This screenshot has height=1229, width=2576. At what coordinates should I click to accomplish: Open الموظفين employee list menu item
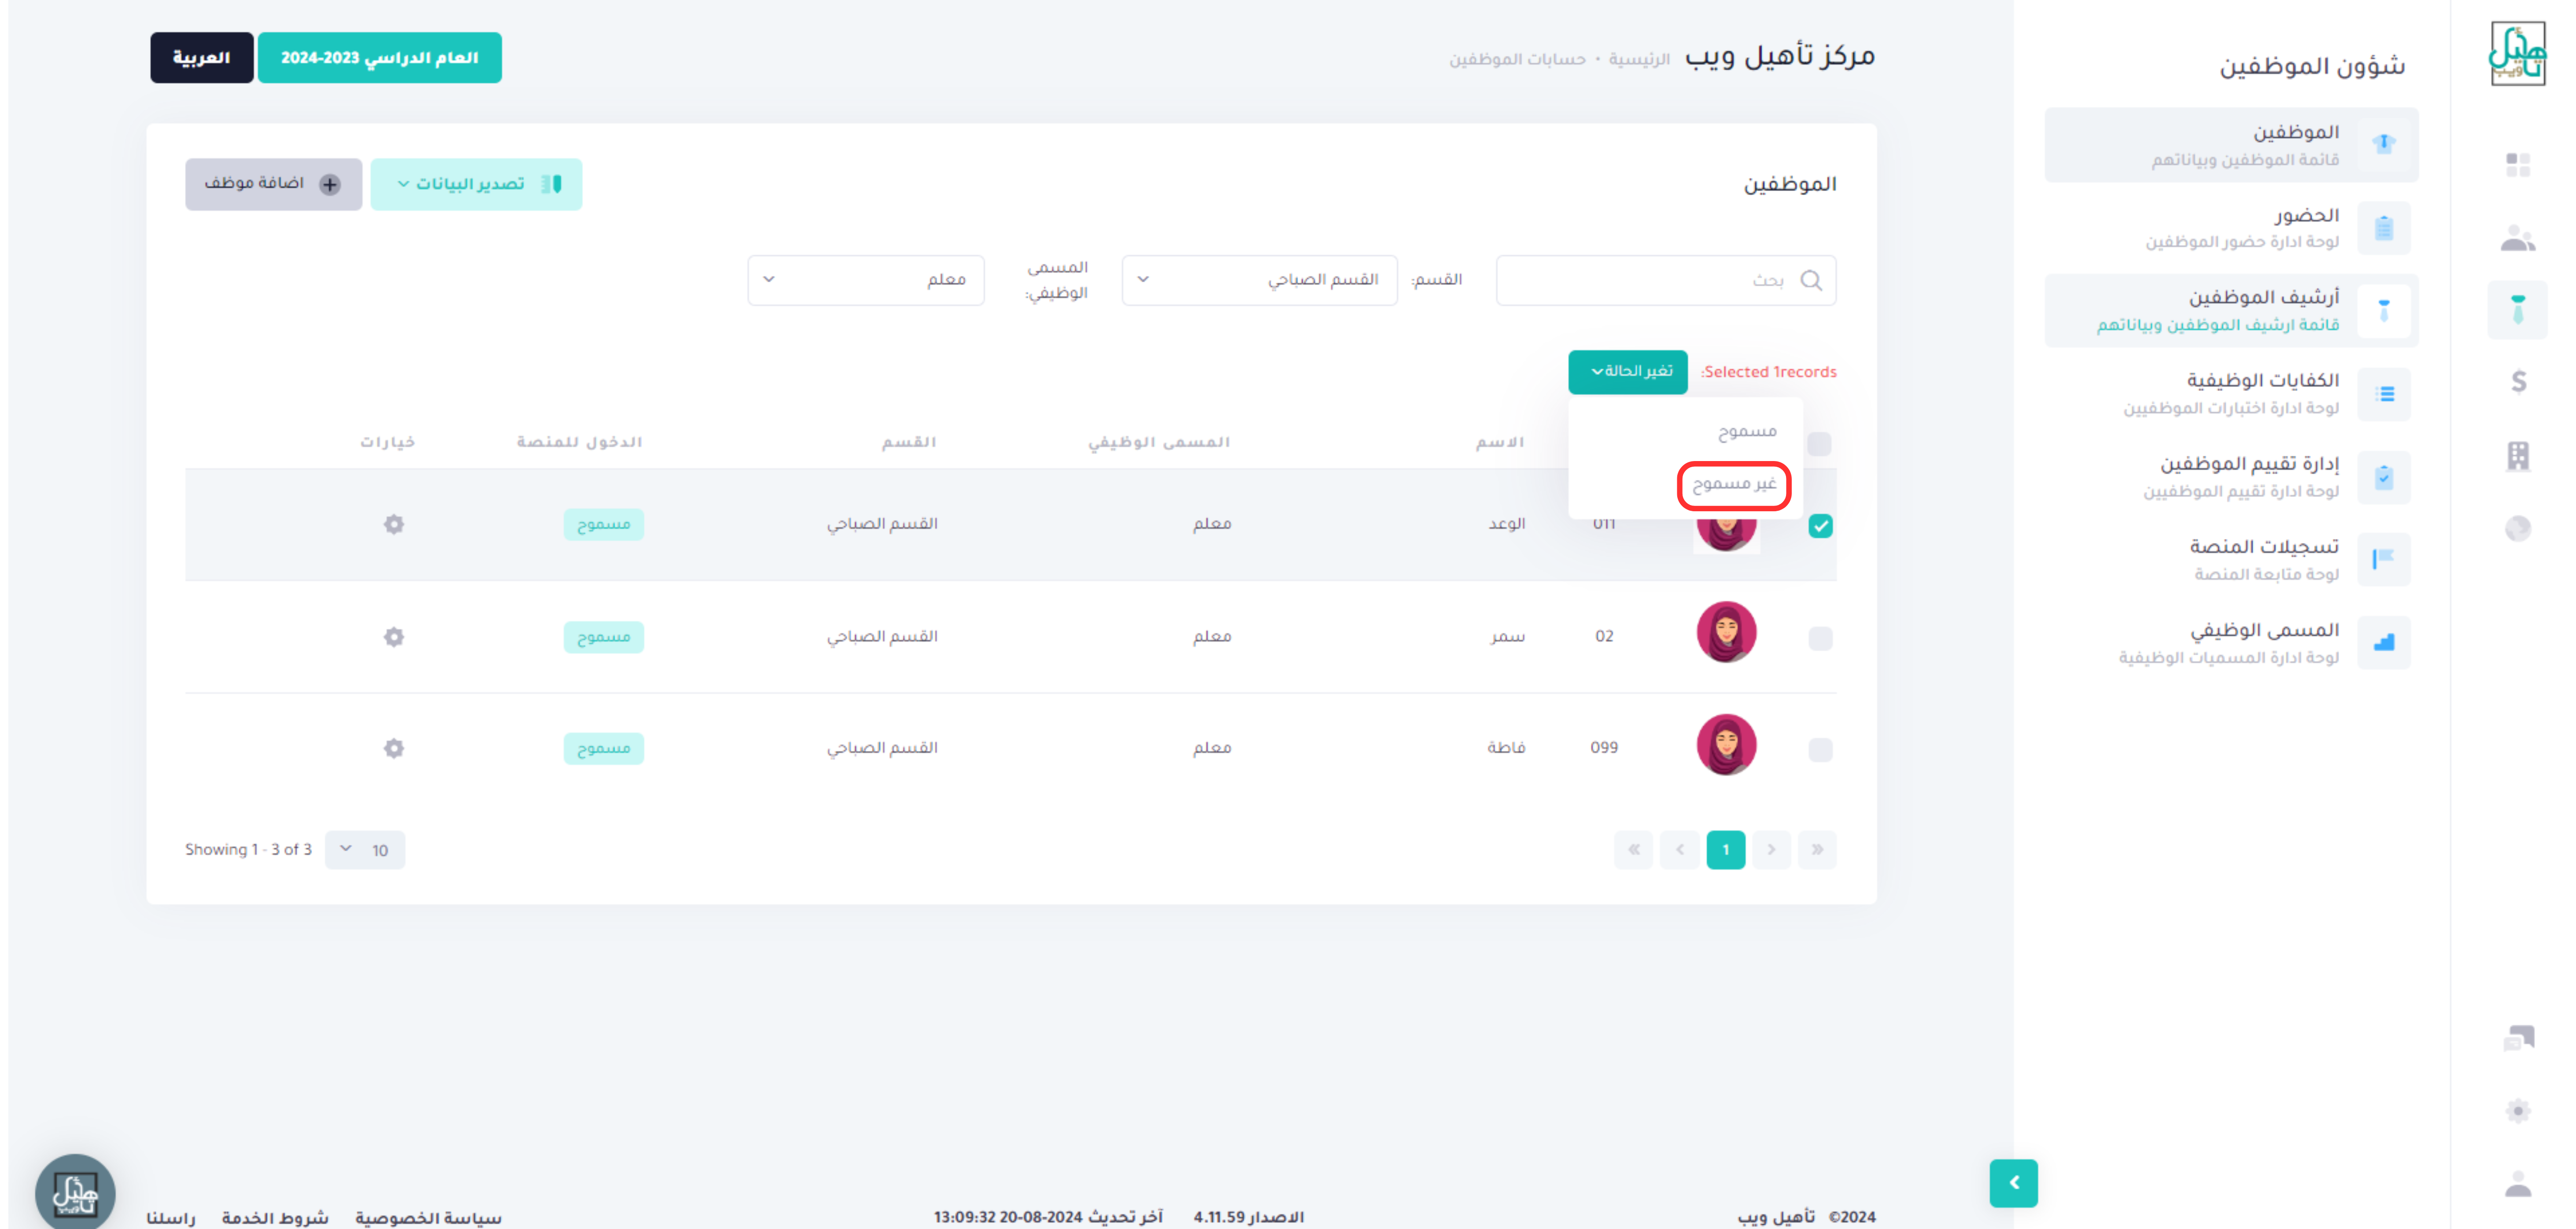pyautogui.click(x=2231, y=144)
